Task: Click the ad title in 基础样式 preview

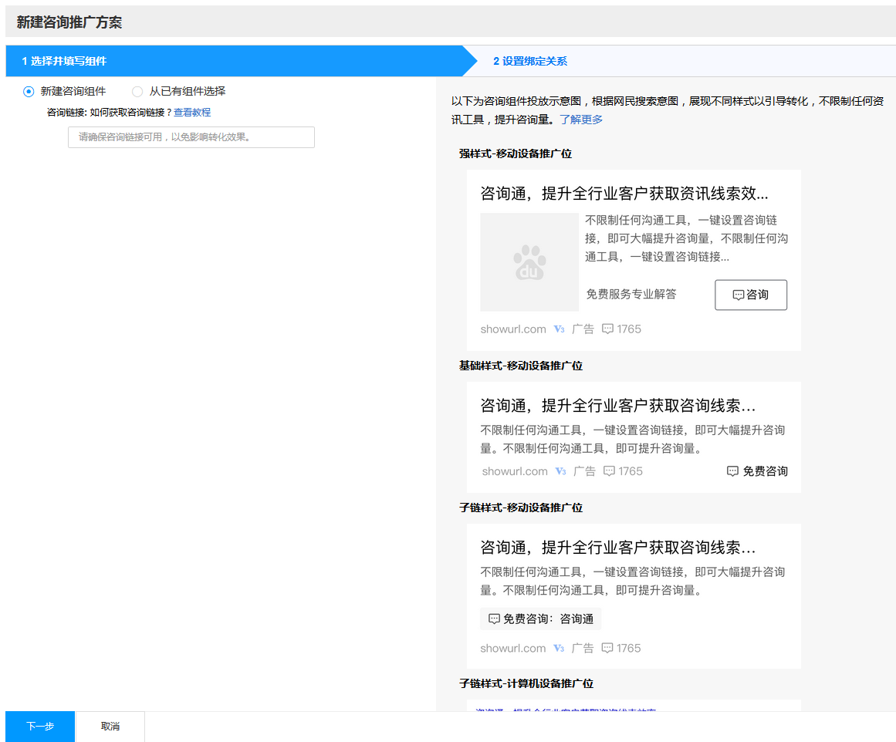Action: pyautogui.click(x=617, y=406)
